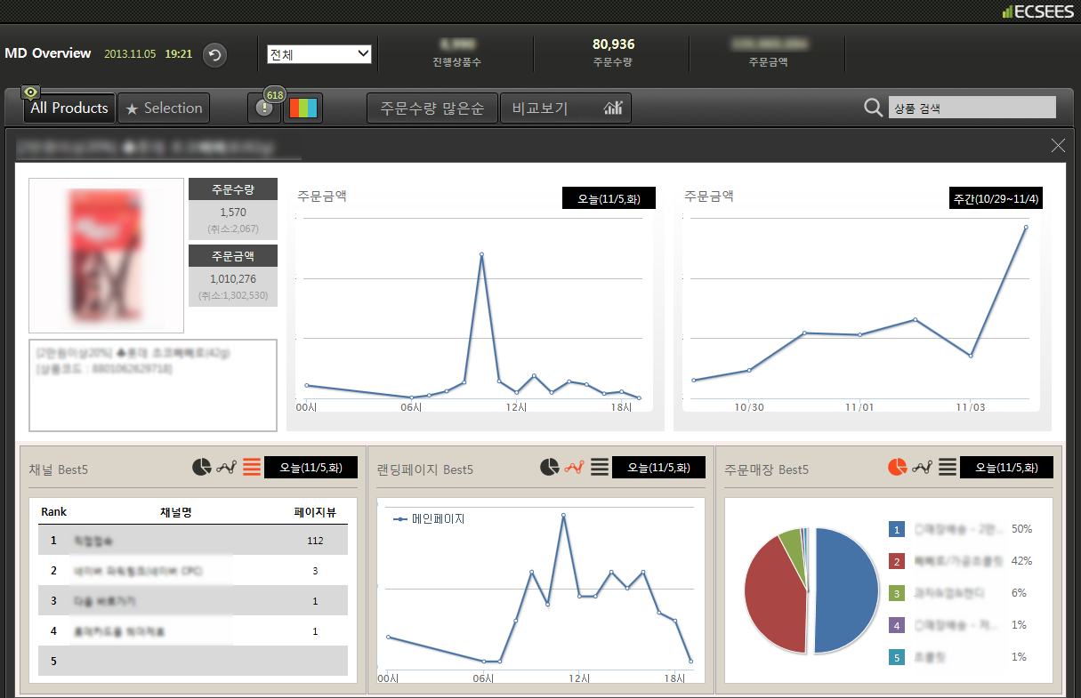Open the alert icon with badge 618
The height and width of the screenshot is (698, 1081).
(264, 108)
